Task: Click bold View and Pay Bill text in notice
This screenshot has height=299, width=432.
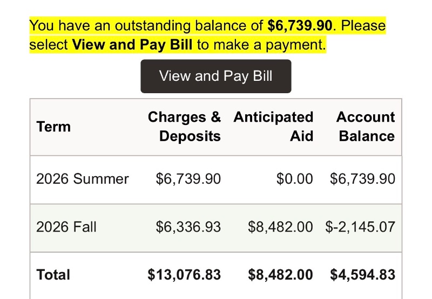Action: pos(132,45)
